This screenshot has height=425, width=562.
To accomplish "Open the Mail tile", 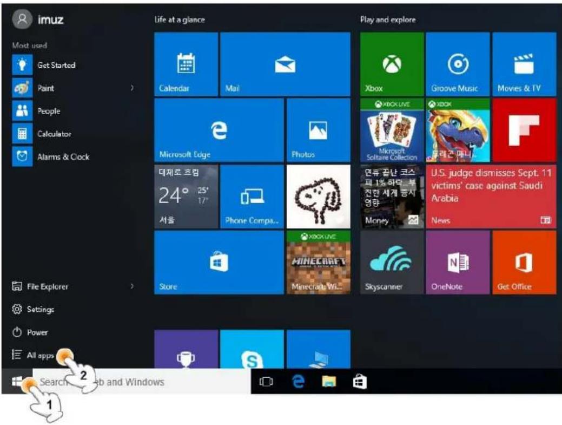I will coord(285,64).
